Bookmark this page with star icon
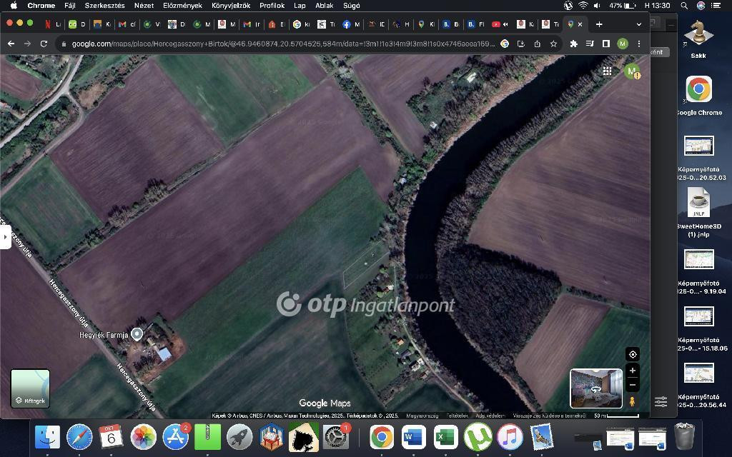 (553, 44)
